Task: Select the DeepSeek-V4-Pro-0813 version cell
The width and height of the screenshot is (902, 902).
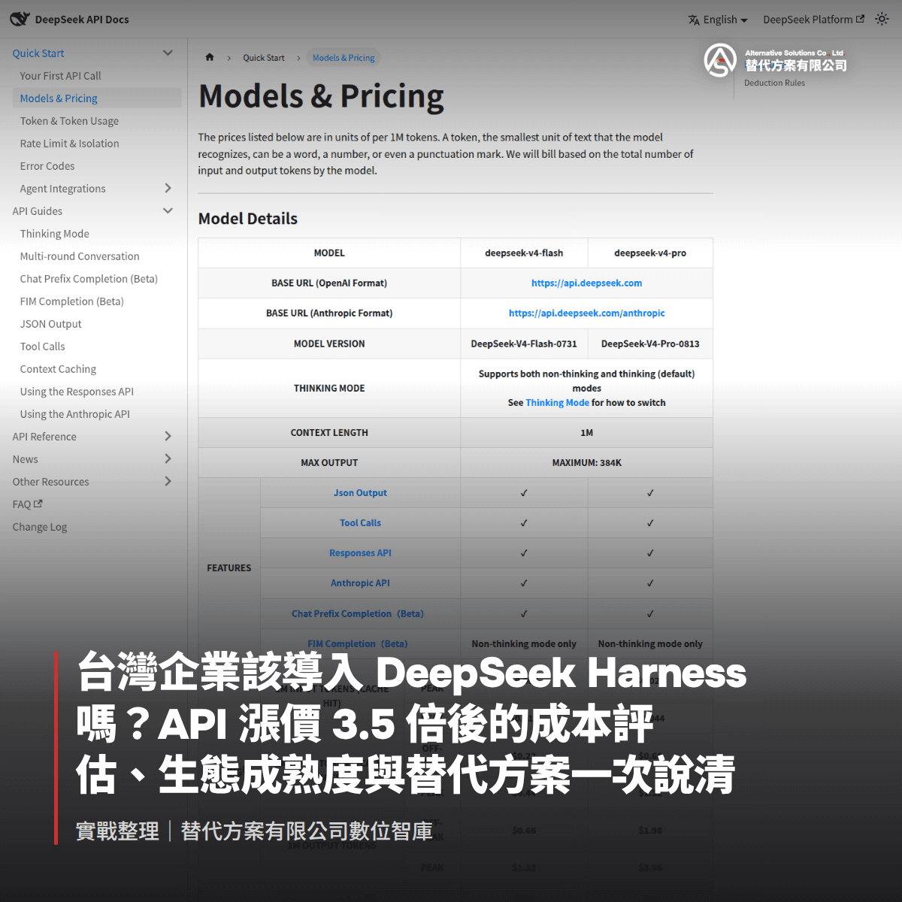Action: 650,344
